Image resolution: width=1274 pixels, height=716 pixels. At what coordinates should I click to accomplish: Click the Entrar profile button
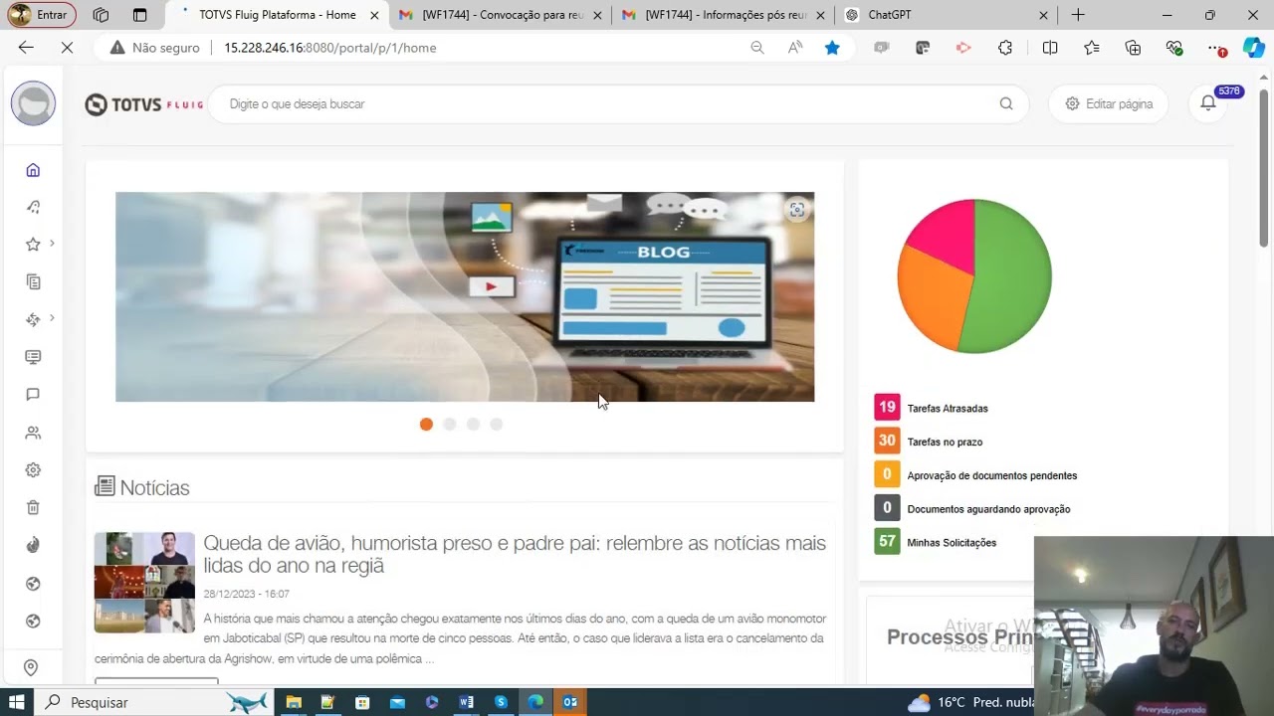click(40, 15)
